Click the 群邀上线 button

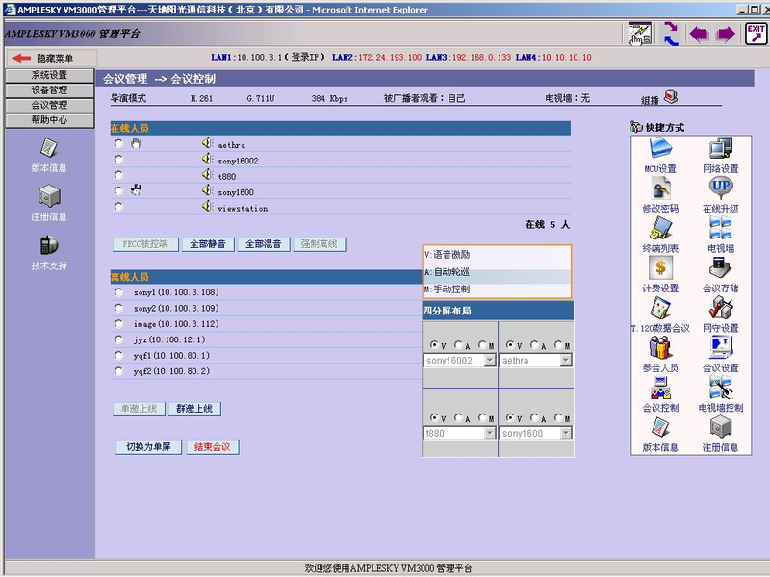pyautogui.click(x=194, y=409)
